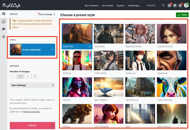
Task: Set number of images to 16
Action: tap(35, 76)
